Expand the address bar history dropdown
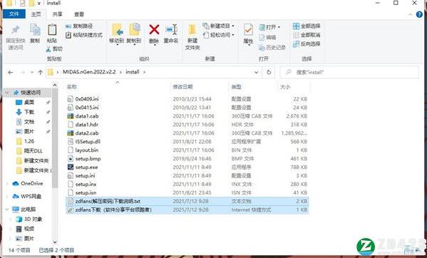Image resolution: width=427 pixels, height=258 pixels. click(x=256, y=72)
